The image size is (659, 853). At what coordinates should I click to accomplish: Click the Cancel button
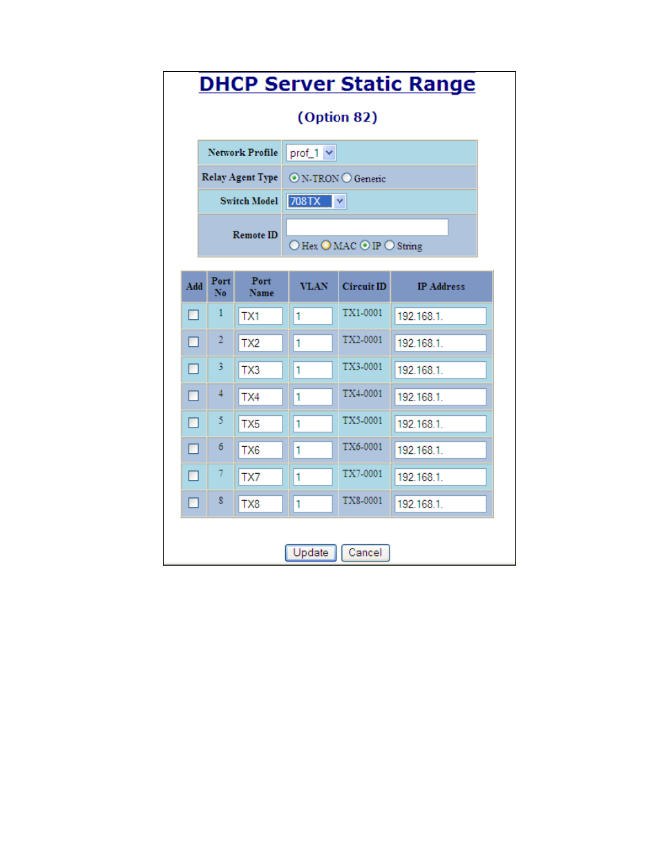click(x=365, y=553)
